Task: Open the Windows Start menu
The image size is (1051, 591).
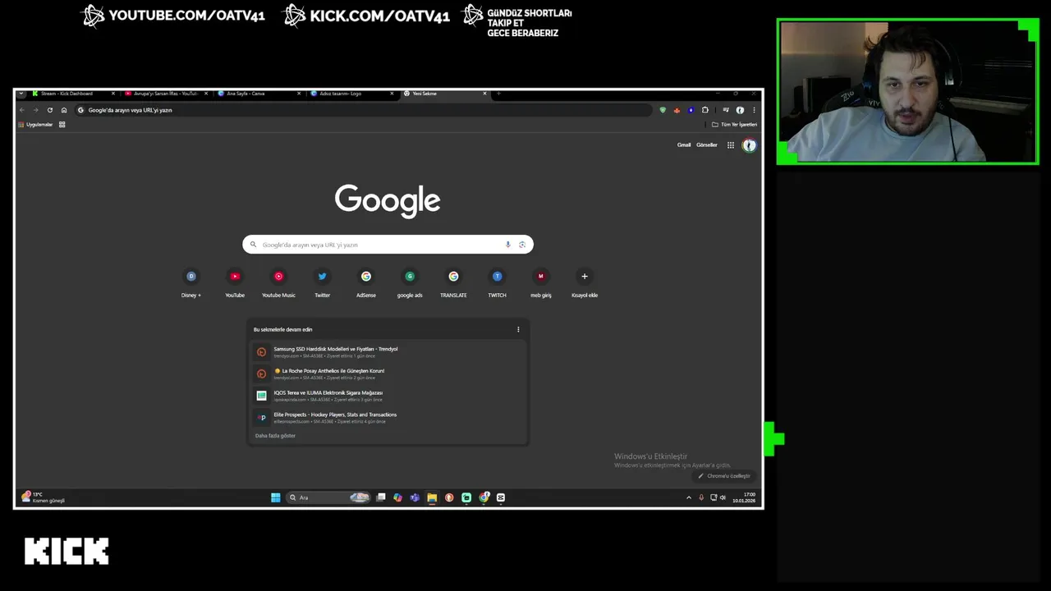Action: point(276,497)
